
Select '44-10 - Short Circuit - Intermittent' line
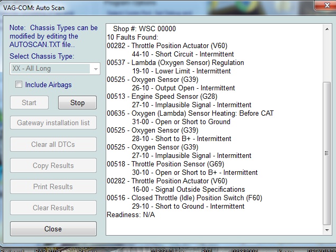(183, 54)
